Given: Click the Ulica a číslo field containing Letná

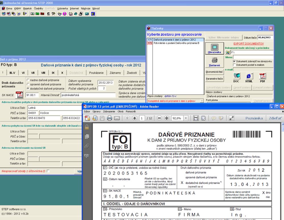Looking at the screenshot, I should pyautogui.click(x=55, y=108).
